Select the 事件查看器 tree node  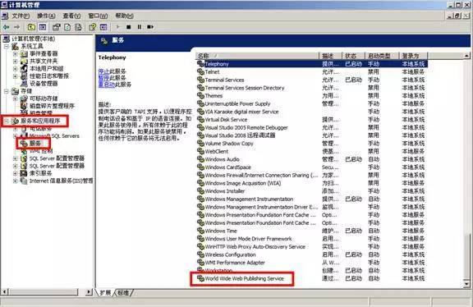pyautogui.click(x=44, y=53)
